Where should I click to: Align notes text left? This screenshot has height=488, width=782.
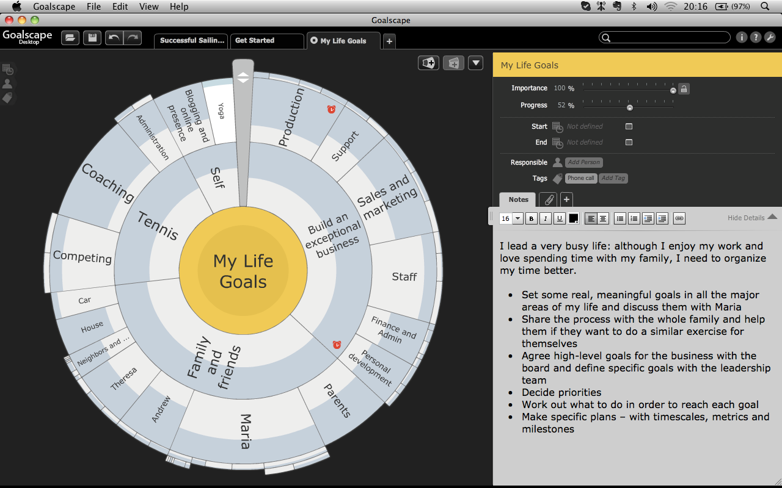click(x=591, y=218)
